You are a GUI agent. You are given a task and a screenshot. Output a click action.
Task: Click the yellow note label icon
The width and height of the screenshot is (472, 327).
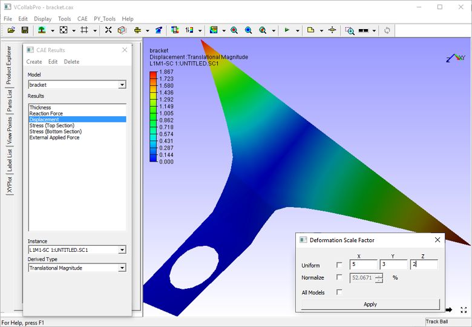[310, 30]
